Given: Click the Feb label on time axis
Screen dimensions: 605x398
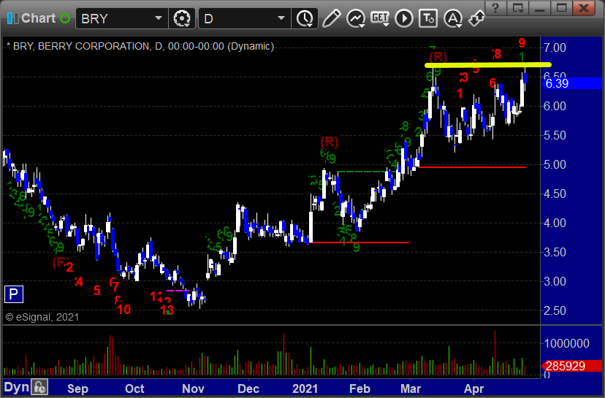Looking at the screenshot, I should (x=359, y=389).
